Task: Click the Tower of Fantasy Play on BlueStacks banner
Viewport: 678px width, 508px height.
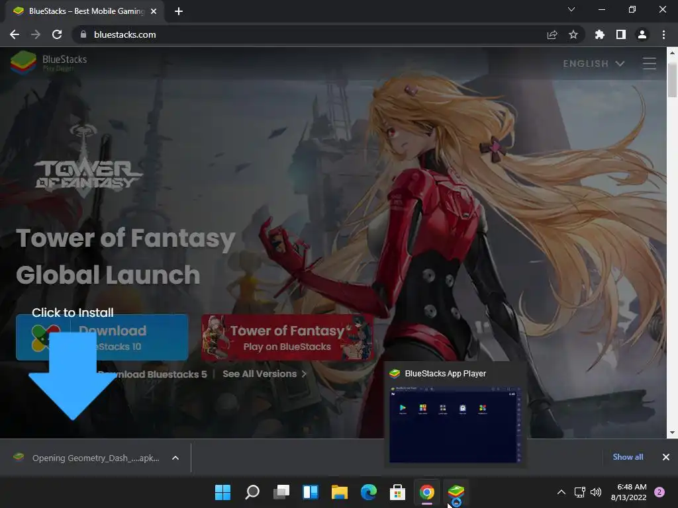Action: point(287,338)
